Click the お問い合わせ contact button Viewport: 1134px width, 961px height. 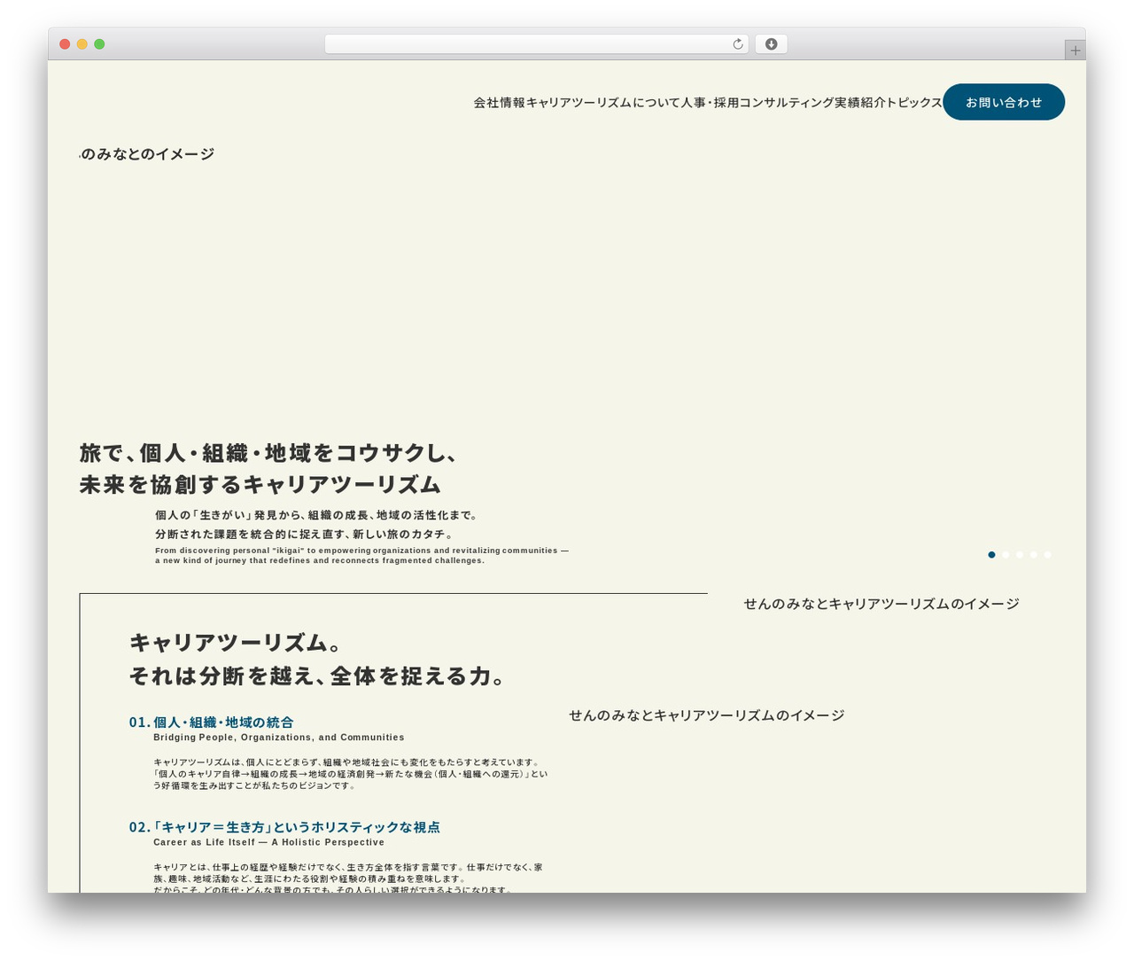(x=1004, y=102)
